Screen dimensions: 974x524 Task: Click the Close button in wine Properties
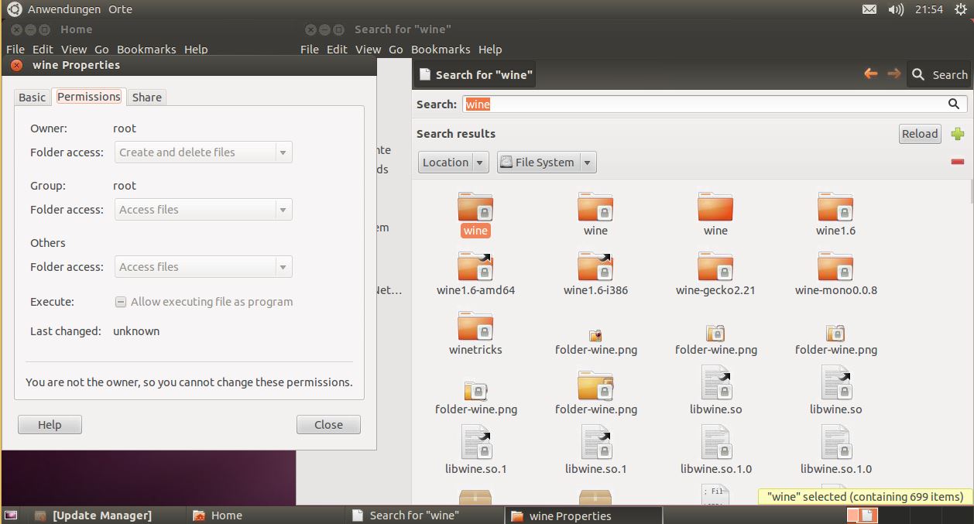328,424
